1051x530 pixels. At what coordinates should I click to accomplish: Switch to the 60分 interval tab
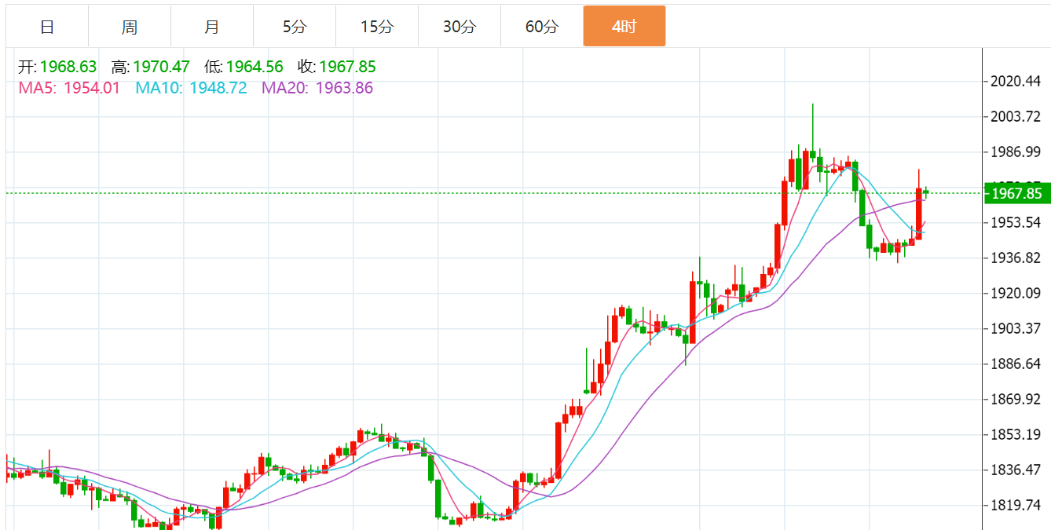(542, 27)
